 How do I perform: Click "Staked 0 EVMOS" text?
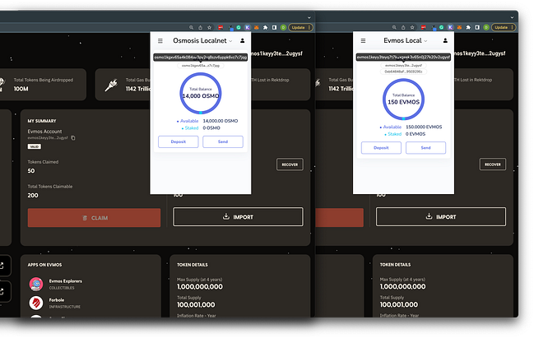(x=405, y=134)
